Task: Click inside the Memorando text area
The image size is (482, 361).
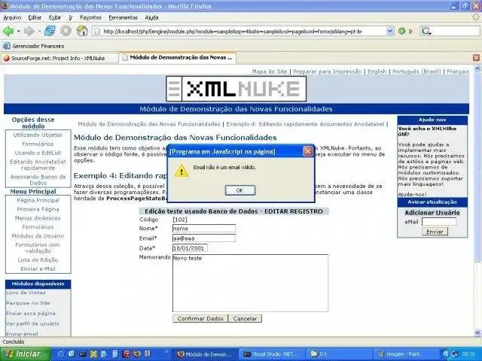Action: point(250,283)
